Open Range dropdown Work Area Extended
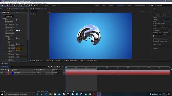 tap(162, 27)
